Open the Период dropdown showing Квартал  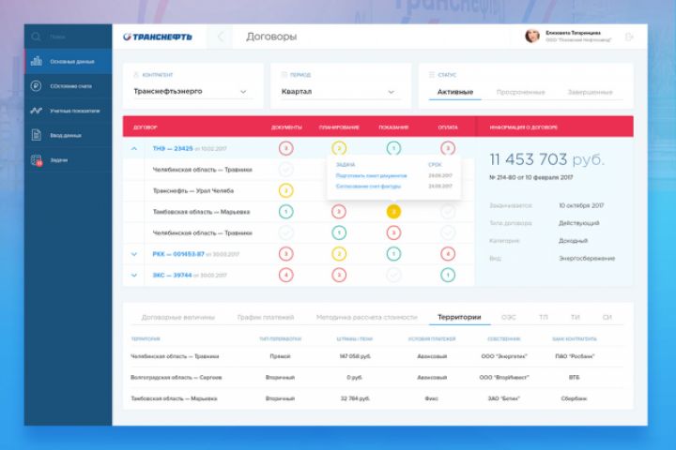click(x=339, y=92)
